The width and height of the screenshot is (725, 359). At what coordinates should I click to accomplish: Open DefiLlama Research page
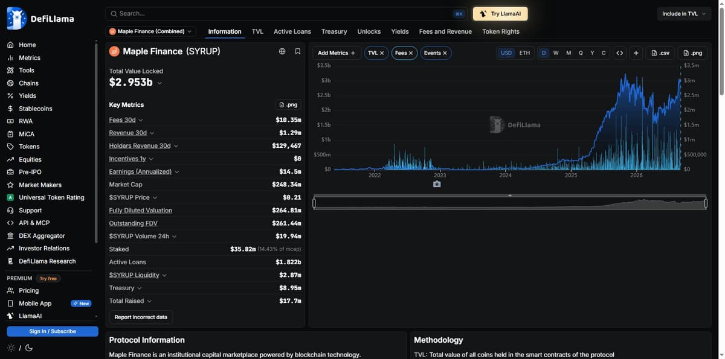[x=47, y=261]
